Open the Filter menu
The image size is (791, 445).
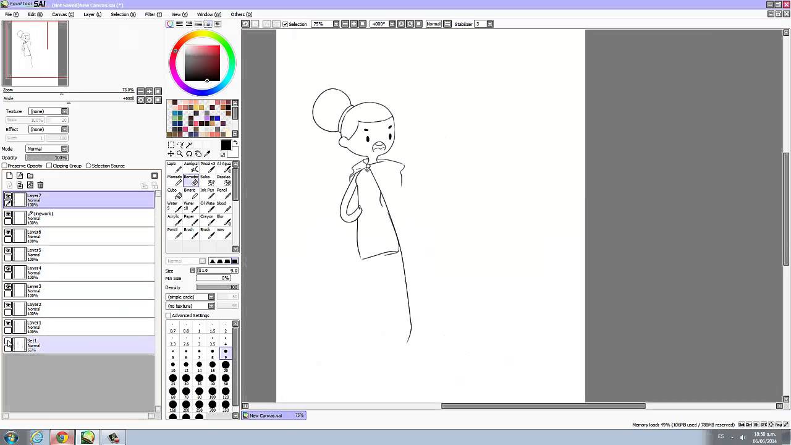[x=153, y=14]
